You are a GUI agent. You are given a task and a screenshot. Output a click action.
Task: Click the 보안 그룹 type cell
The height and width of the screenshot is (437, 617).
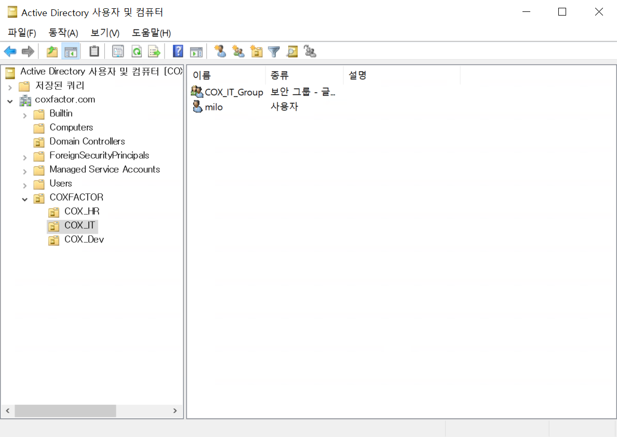(x=303, y=92)
